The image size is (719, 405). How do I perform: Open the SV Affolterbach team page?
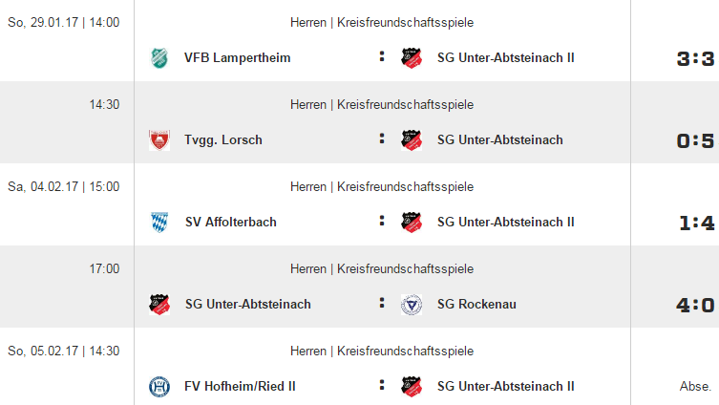(231, 222)
